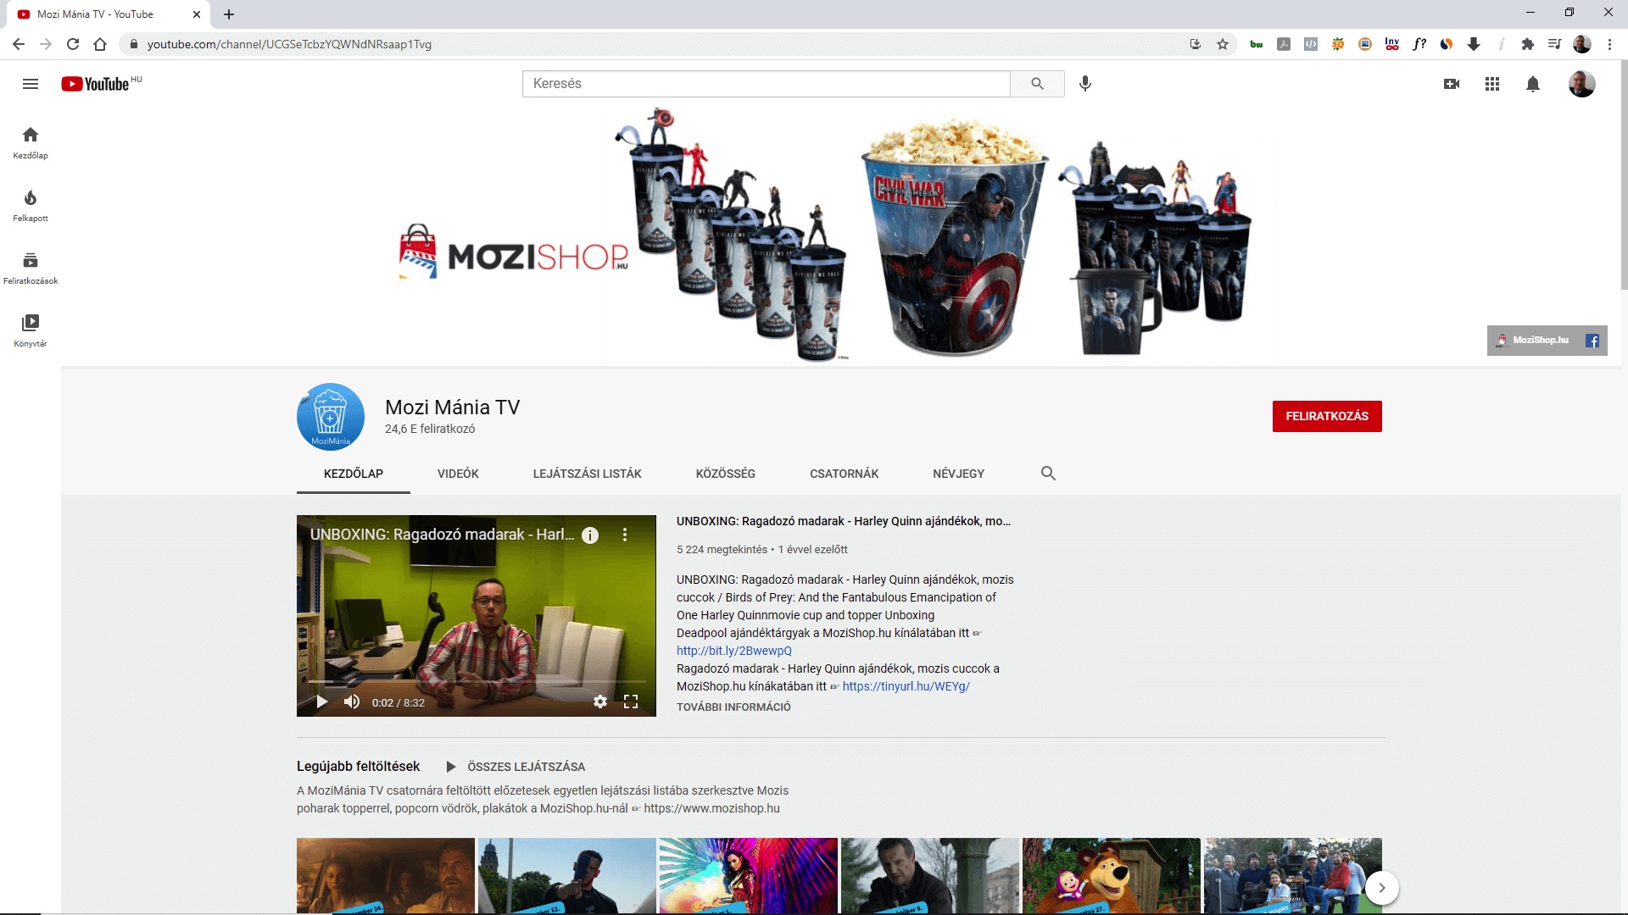Click the Keresés search input field
Screen dimensions: 1628x915
click(x=766, y=84)
